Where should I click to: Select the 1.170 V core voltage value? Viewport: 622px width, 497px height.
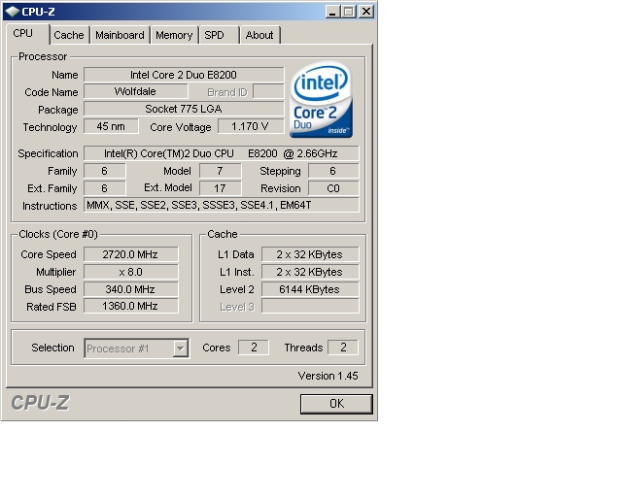(251, 126)
